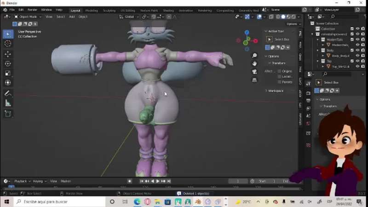Image resolution: width=368 pixels, height=207 pixels.
Task: Click the Blender logo menu icon
Action: tap(5, 10)
